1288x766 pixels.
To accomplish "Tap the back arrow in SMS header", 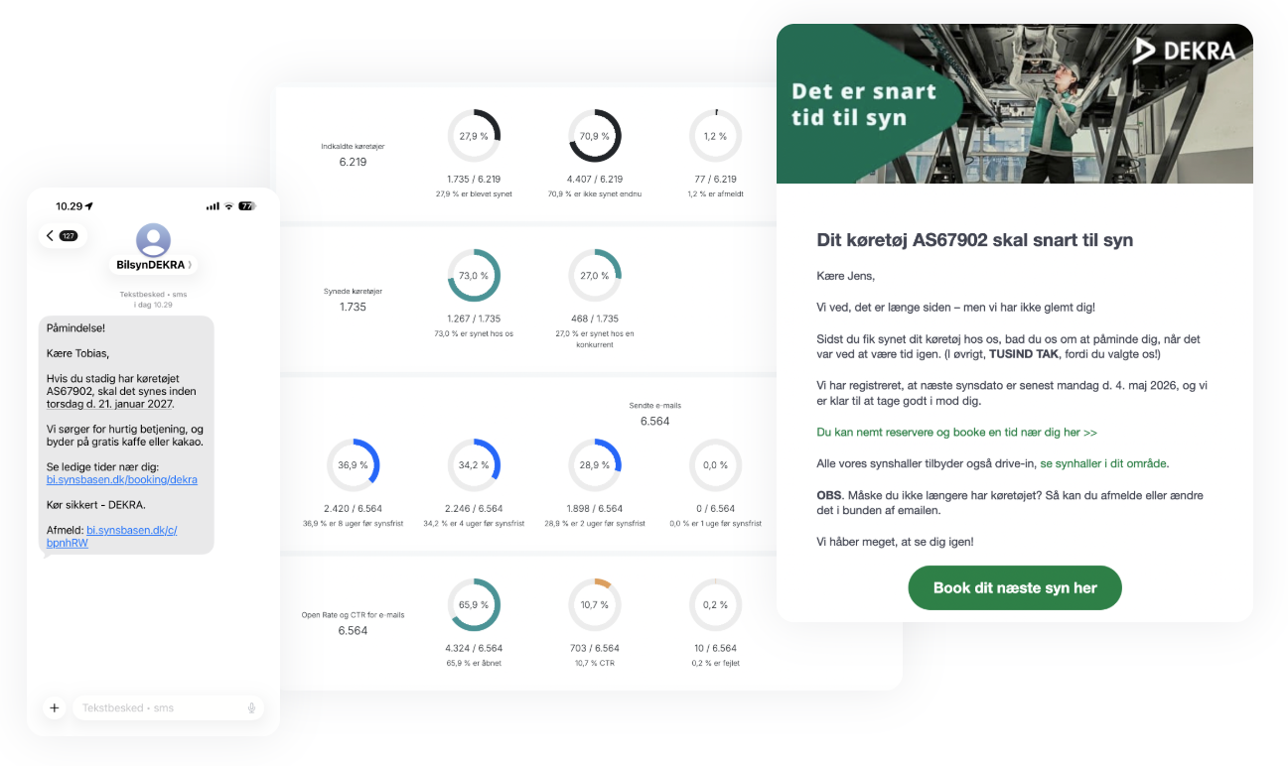I will (x=51, y=236).
